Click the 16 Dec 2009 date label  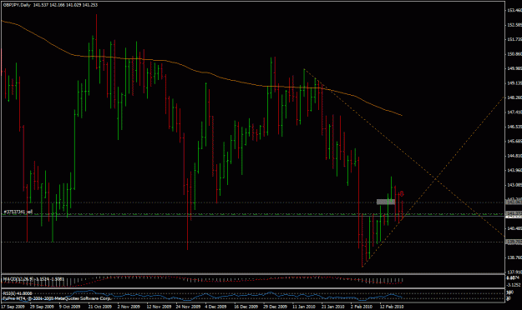click(x=246, y=307)
